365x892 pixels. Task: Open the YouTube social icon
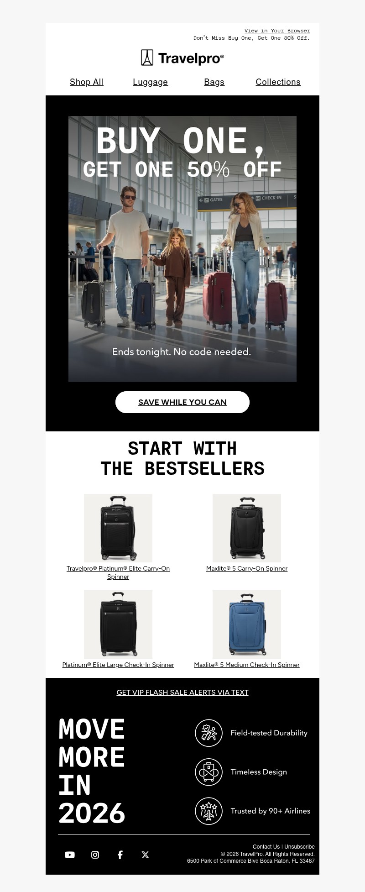coord(70,855)
